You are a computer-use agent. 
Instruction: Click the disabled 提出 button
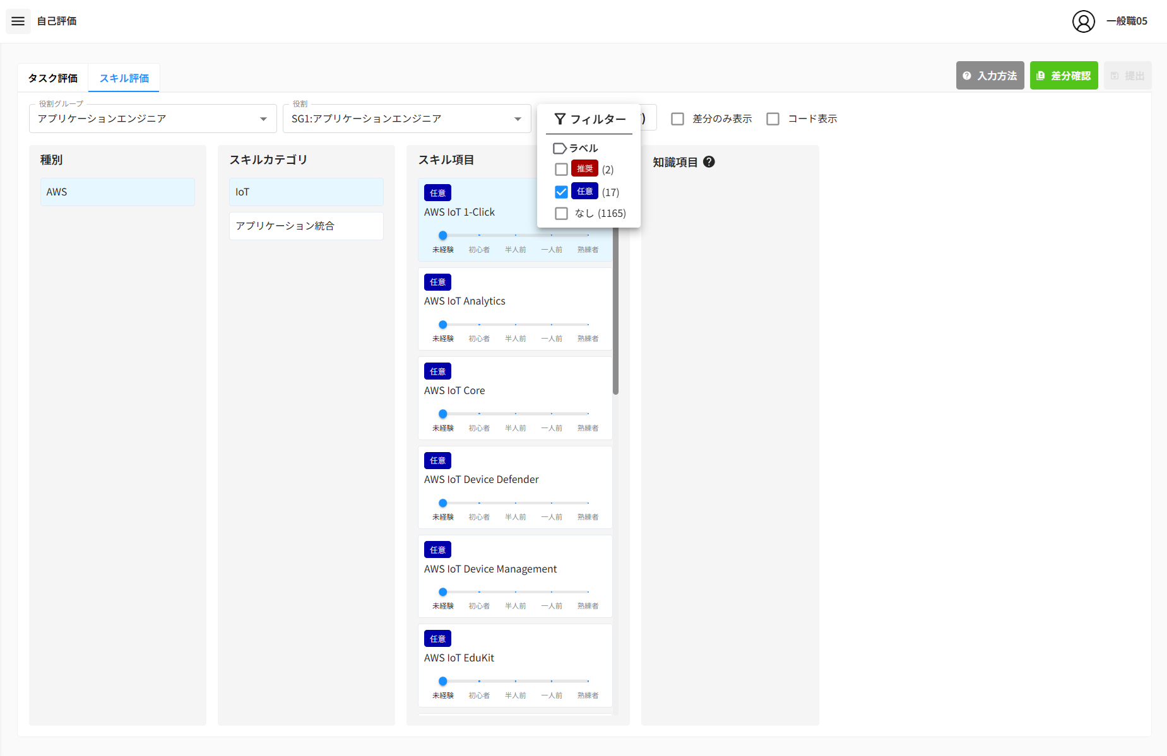point(1127,76)
